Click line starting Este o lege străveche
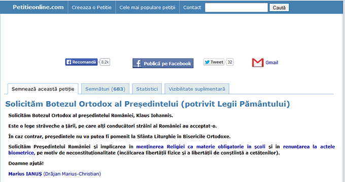 [x=113, y=126]
